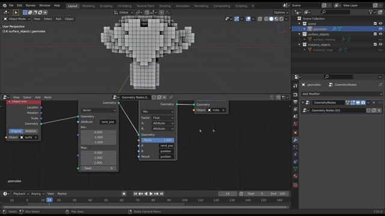Collapse the instance_objects collection arrow
The height and width of the screenshot is (216, 385).
click(x=300, y=44)
